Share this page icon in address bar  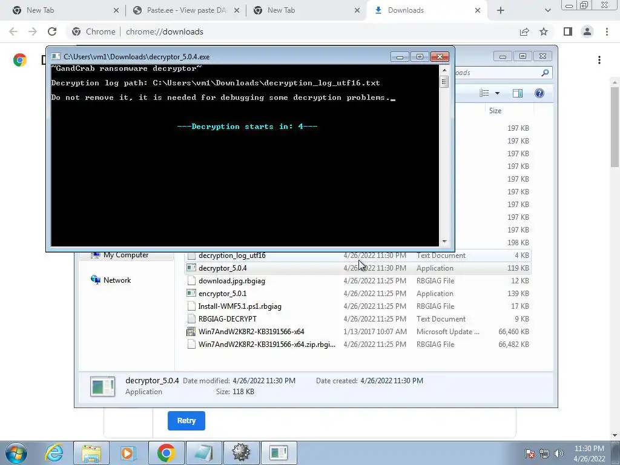click(x=524, y=31)
